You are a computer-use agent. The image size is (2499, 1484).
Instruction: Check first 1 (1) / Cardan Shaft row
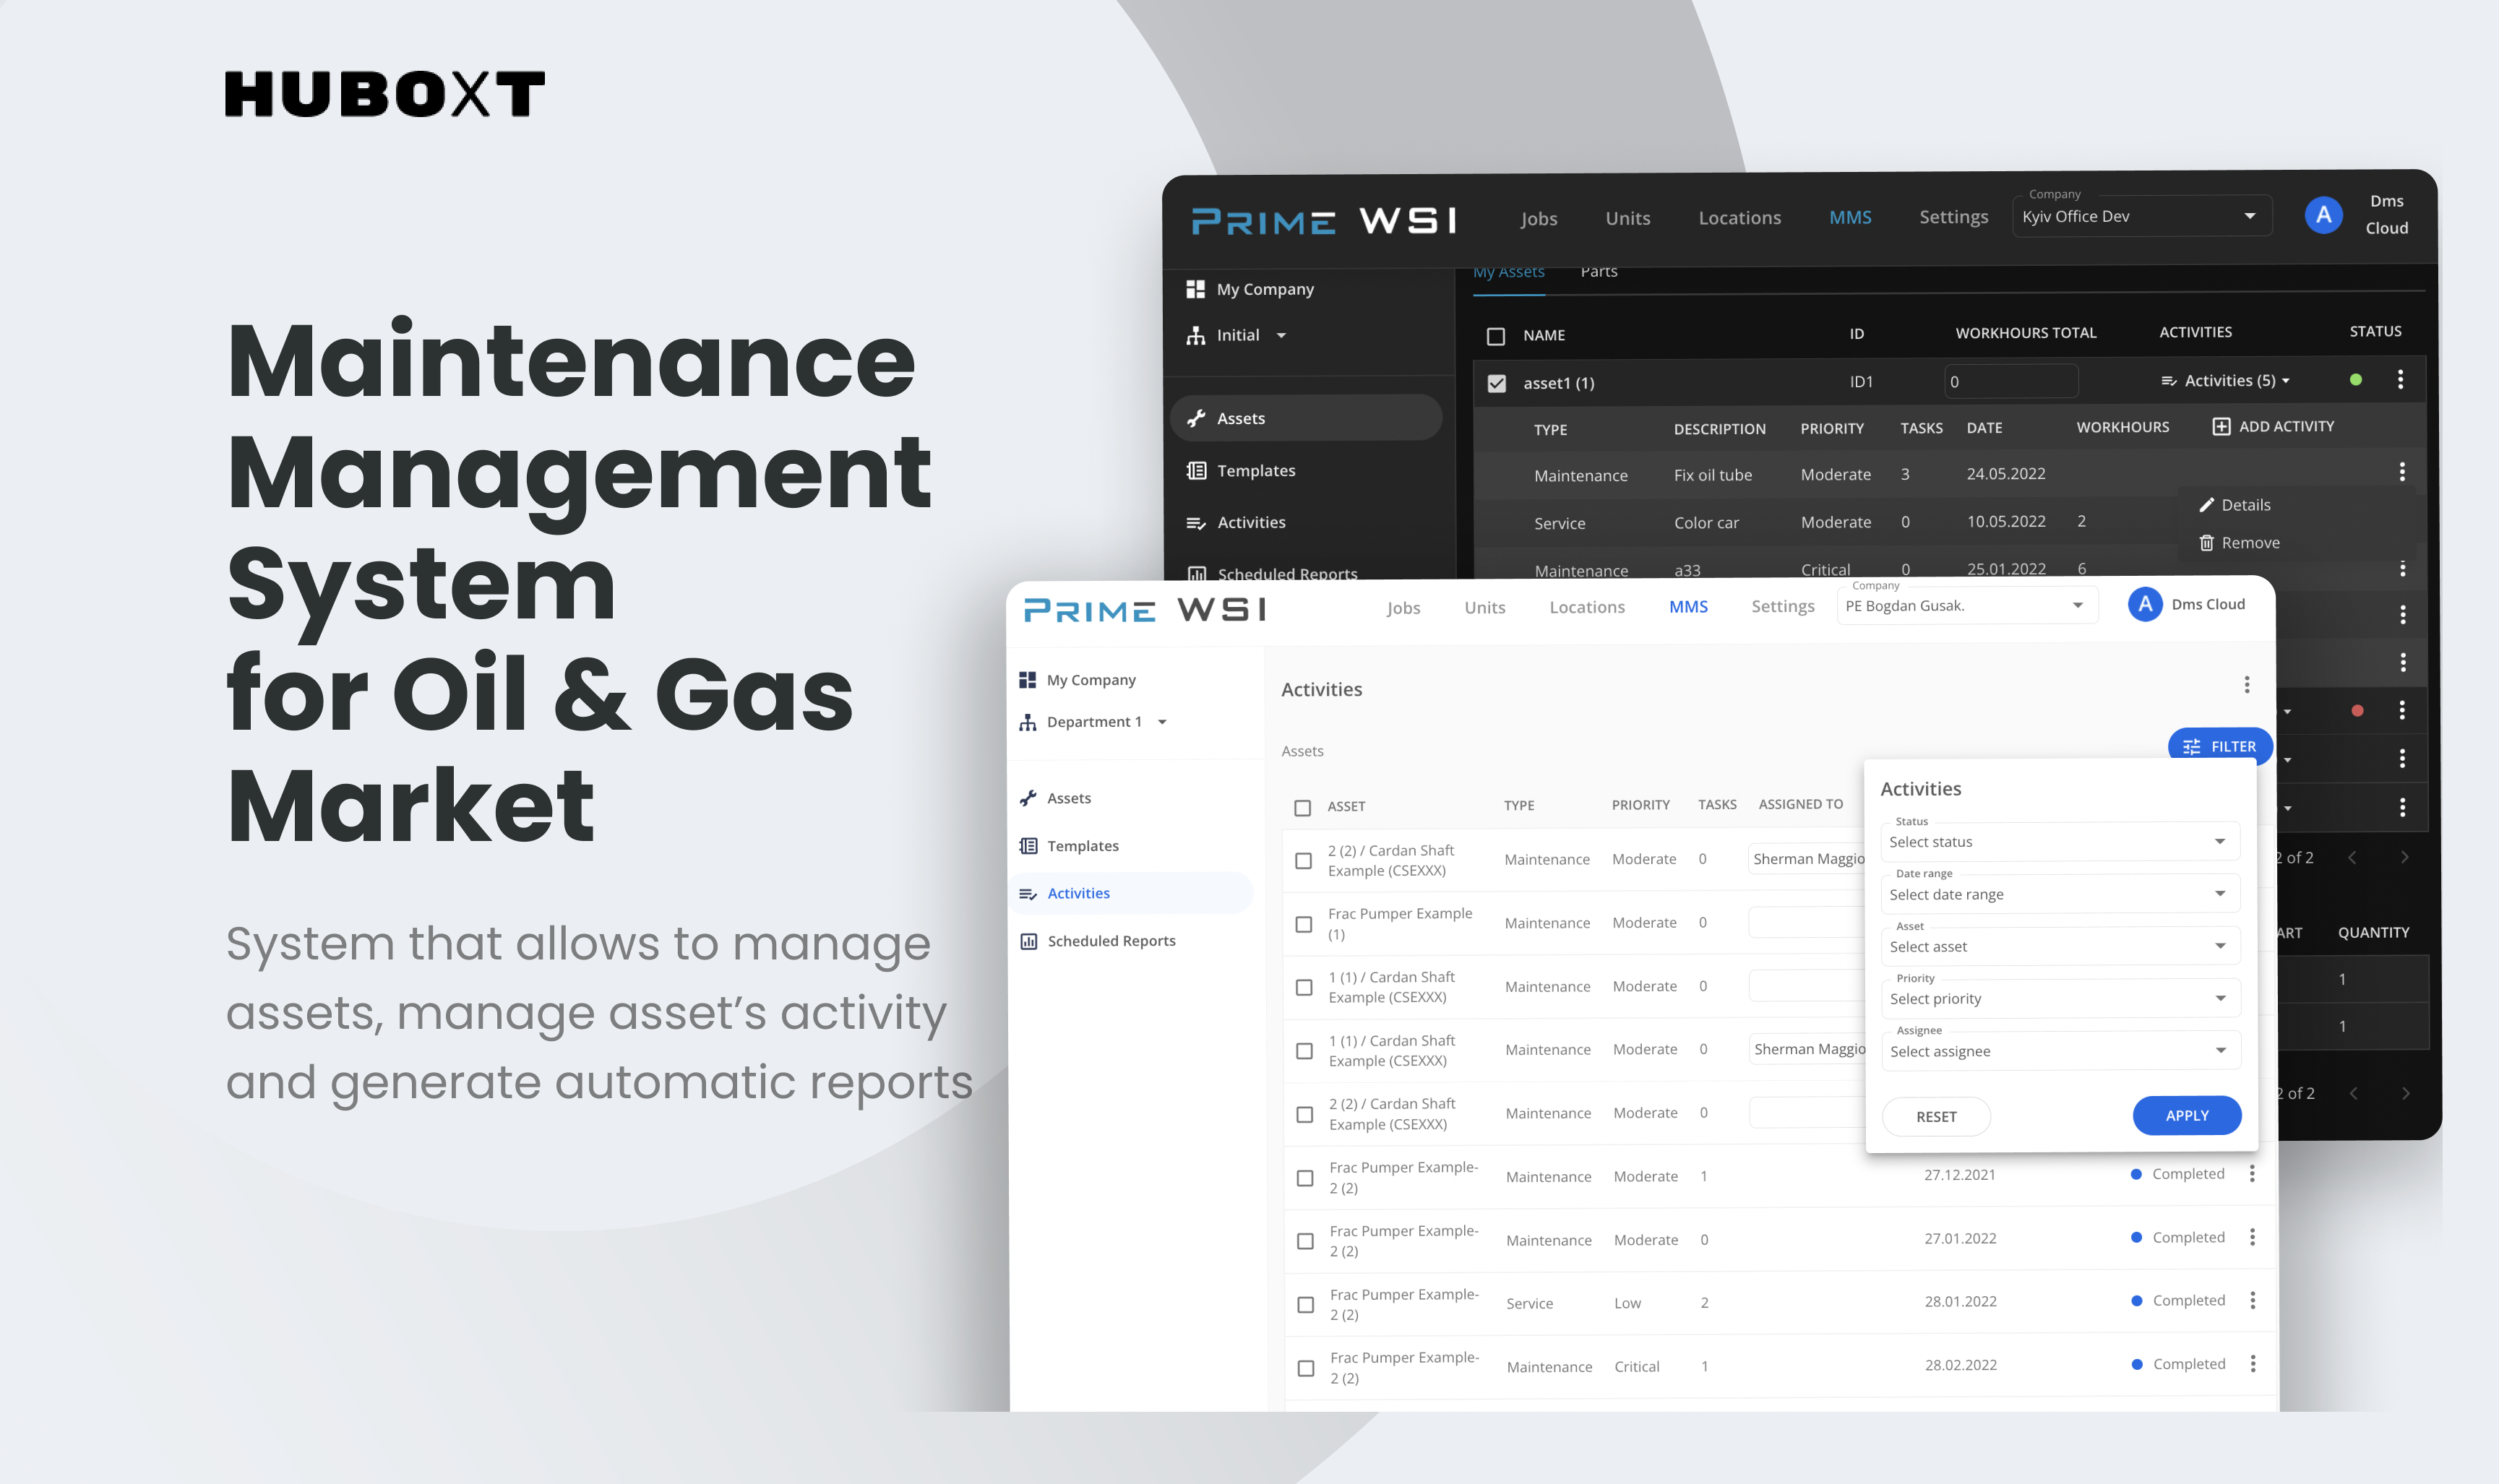tap(1304, 988)
